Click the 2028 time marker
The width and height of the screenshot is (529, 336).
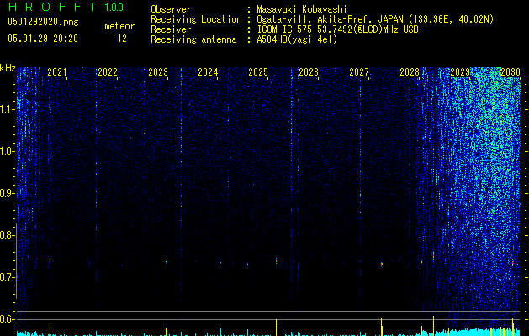click(x=410, y=72)
